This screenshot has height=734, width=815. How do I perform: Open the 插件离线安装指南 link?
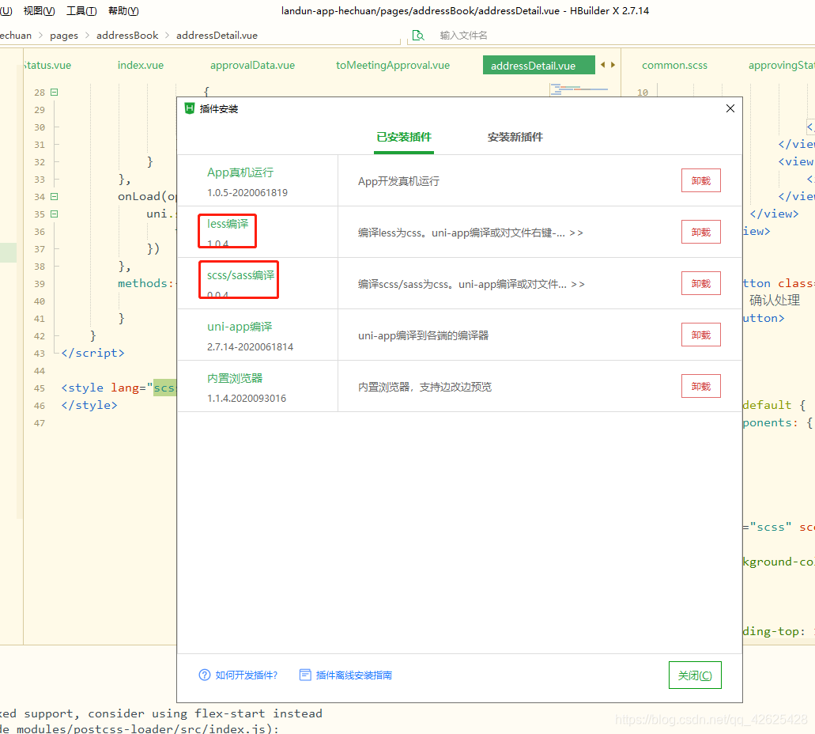coord(354,675)
